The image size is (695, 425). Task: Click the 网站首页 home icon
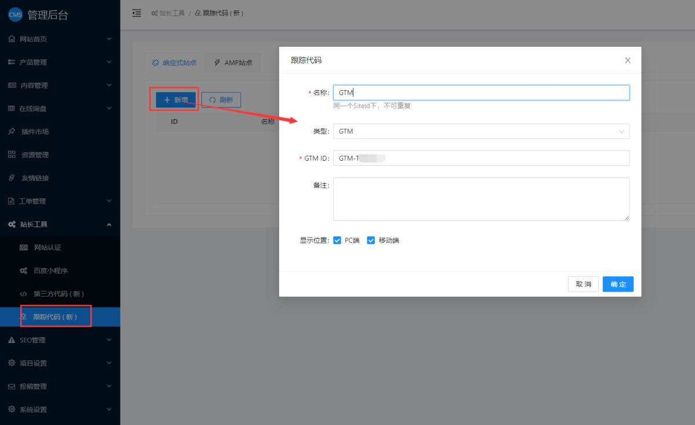point(12,39)
